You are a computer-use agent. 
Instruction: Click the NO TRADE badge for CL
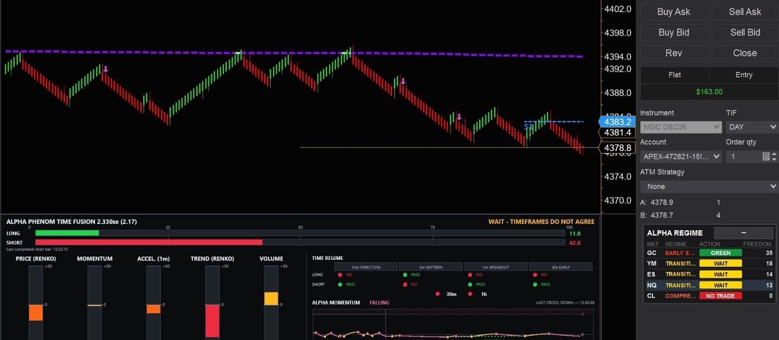(x=721, y=296)
